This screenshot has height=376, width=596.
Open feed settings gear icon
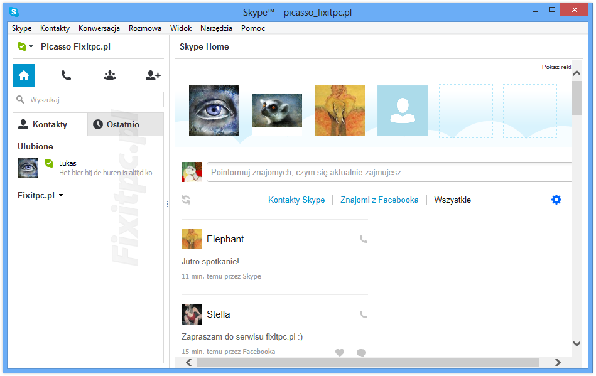point(556,200)
